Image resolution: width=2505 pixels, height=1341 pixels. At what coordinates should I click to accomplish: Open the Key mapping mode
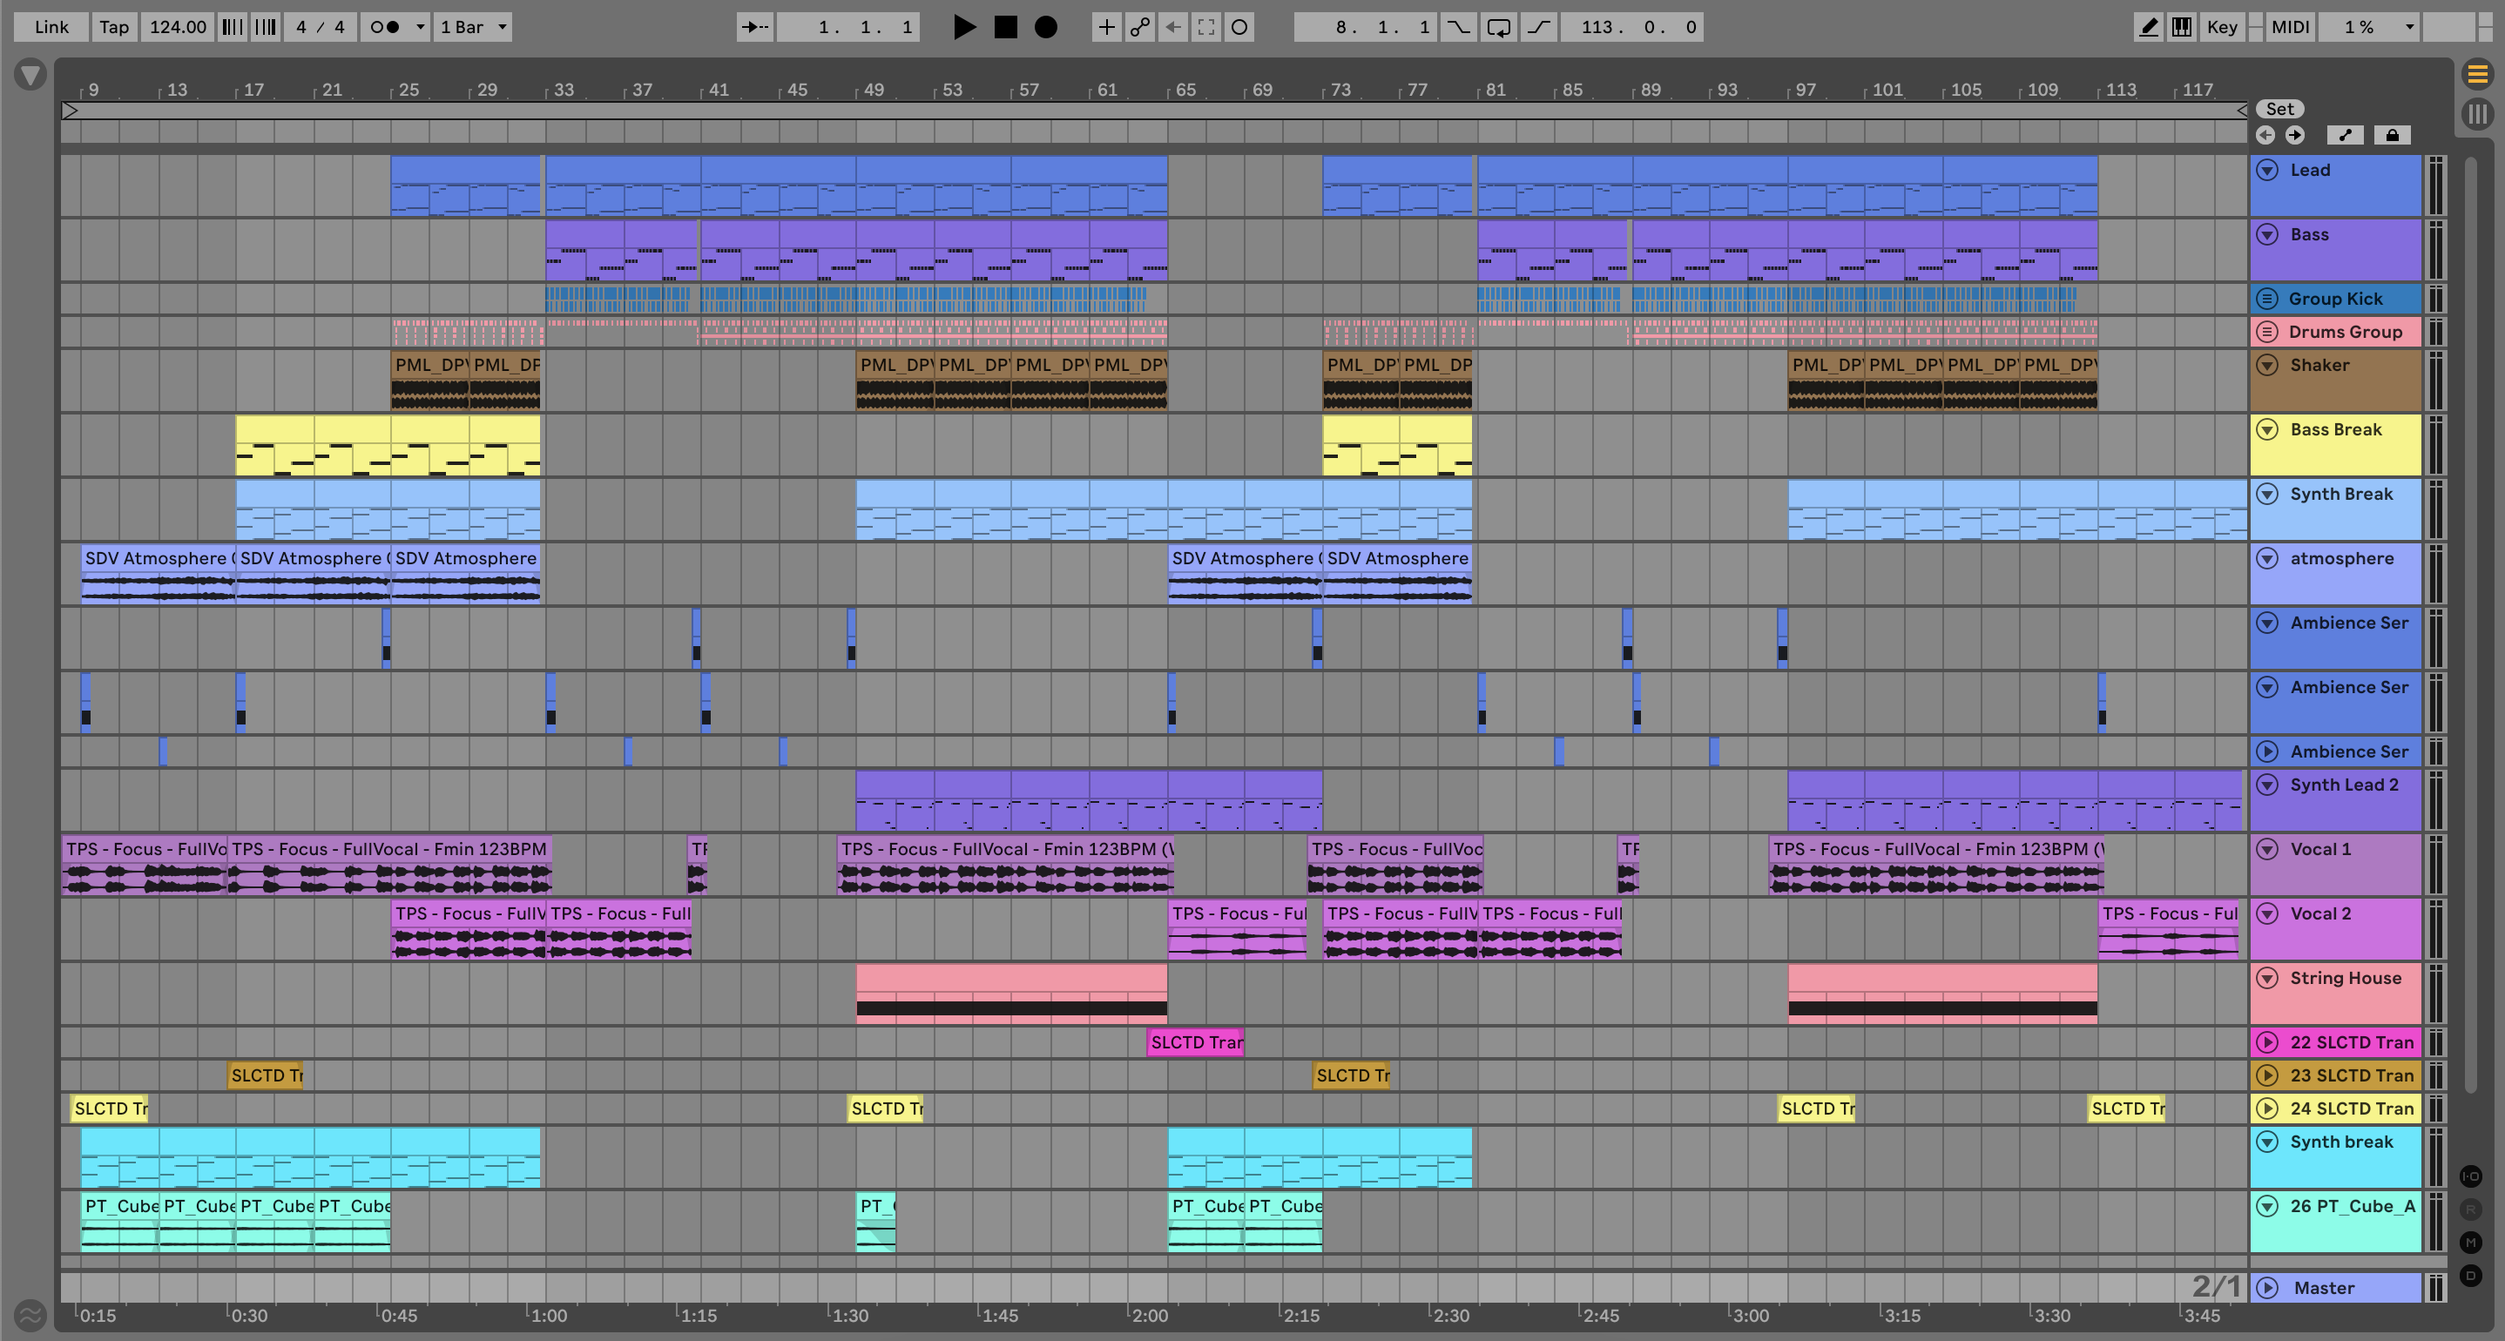[x=2221, y=27]
